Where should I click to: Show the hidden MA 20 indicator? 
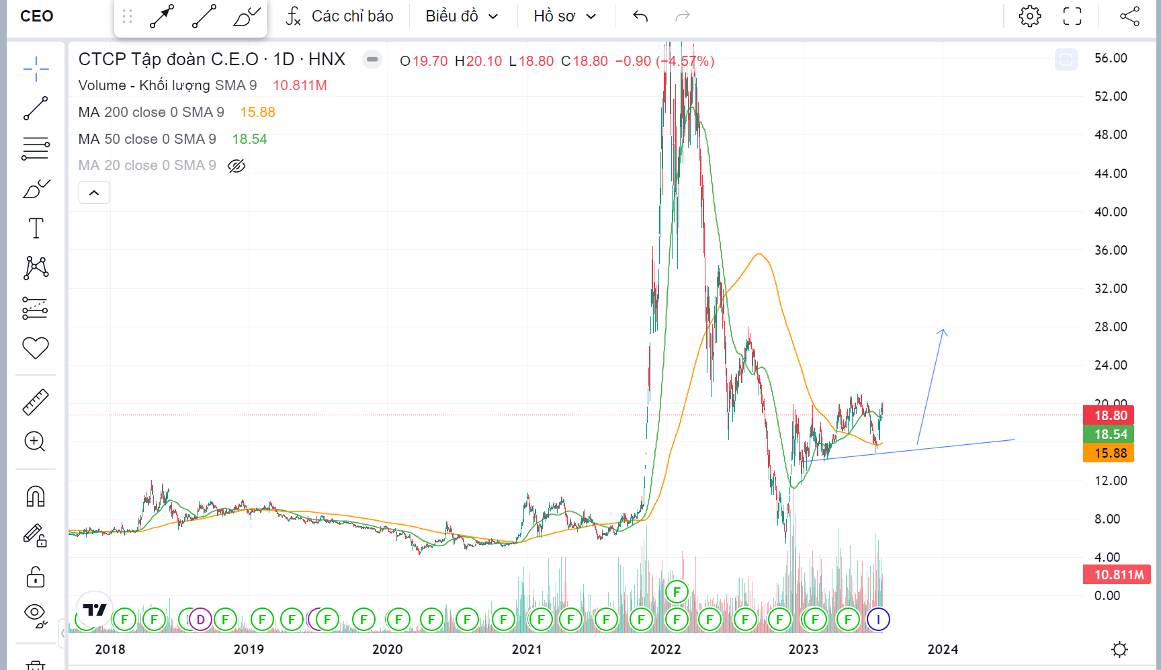coord(236,166)
